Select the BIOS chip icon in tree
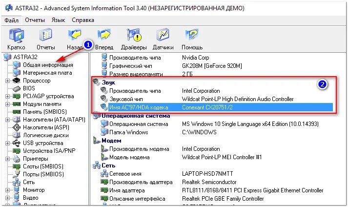This screenshot has width=348, height=207. (17, 89)
